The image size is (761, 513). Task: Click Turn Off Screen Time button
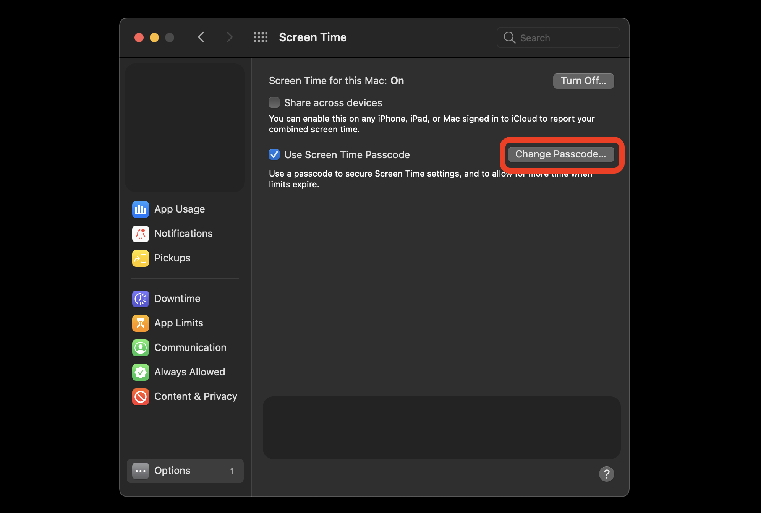583,80
